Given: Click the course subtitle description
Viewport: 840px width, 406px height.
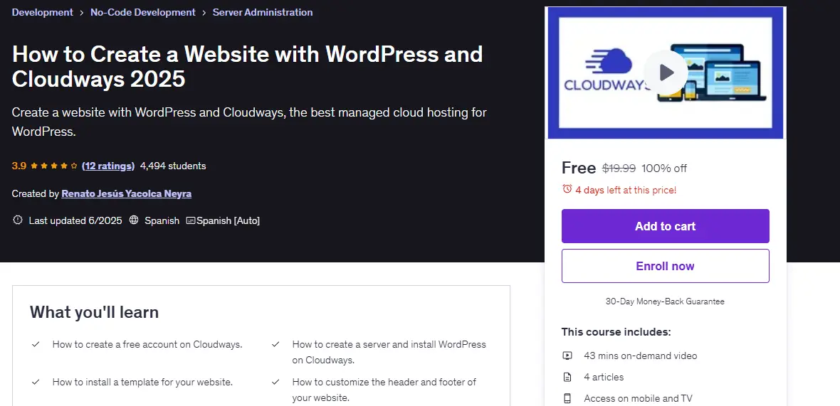Looking at the screenshot, I should tap(249, 122).
